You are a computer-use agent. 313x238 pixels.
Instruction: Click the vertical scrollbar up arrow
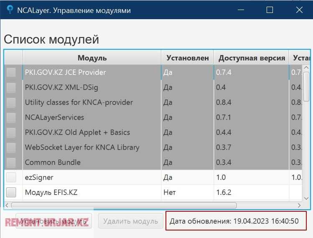[306, 68]
